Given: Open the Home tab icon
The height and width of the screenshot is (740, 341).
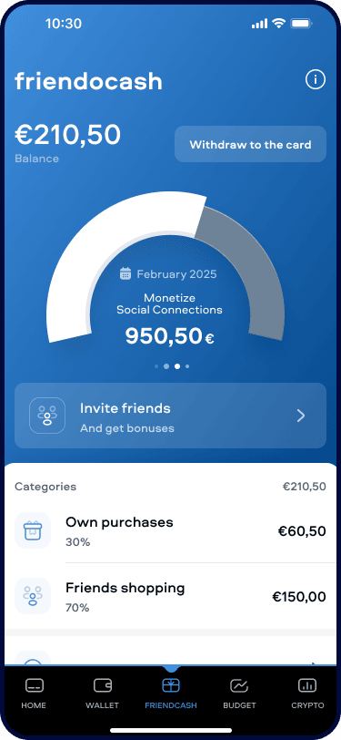Looking at the screenshot, I should coord(34,685).
